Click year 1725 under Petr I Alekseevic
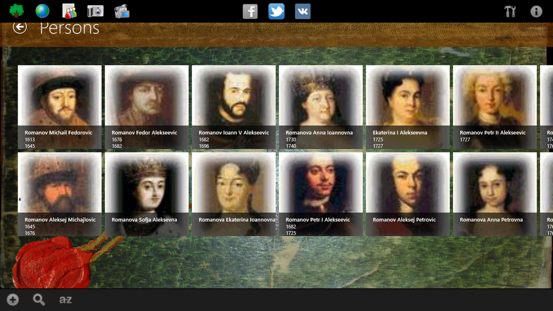 [291, 233]
